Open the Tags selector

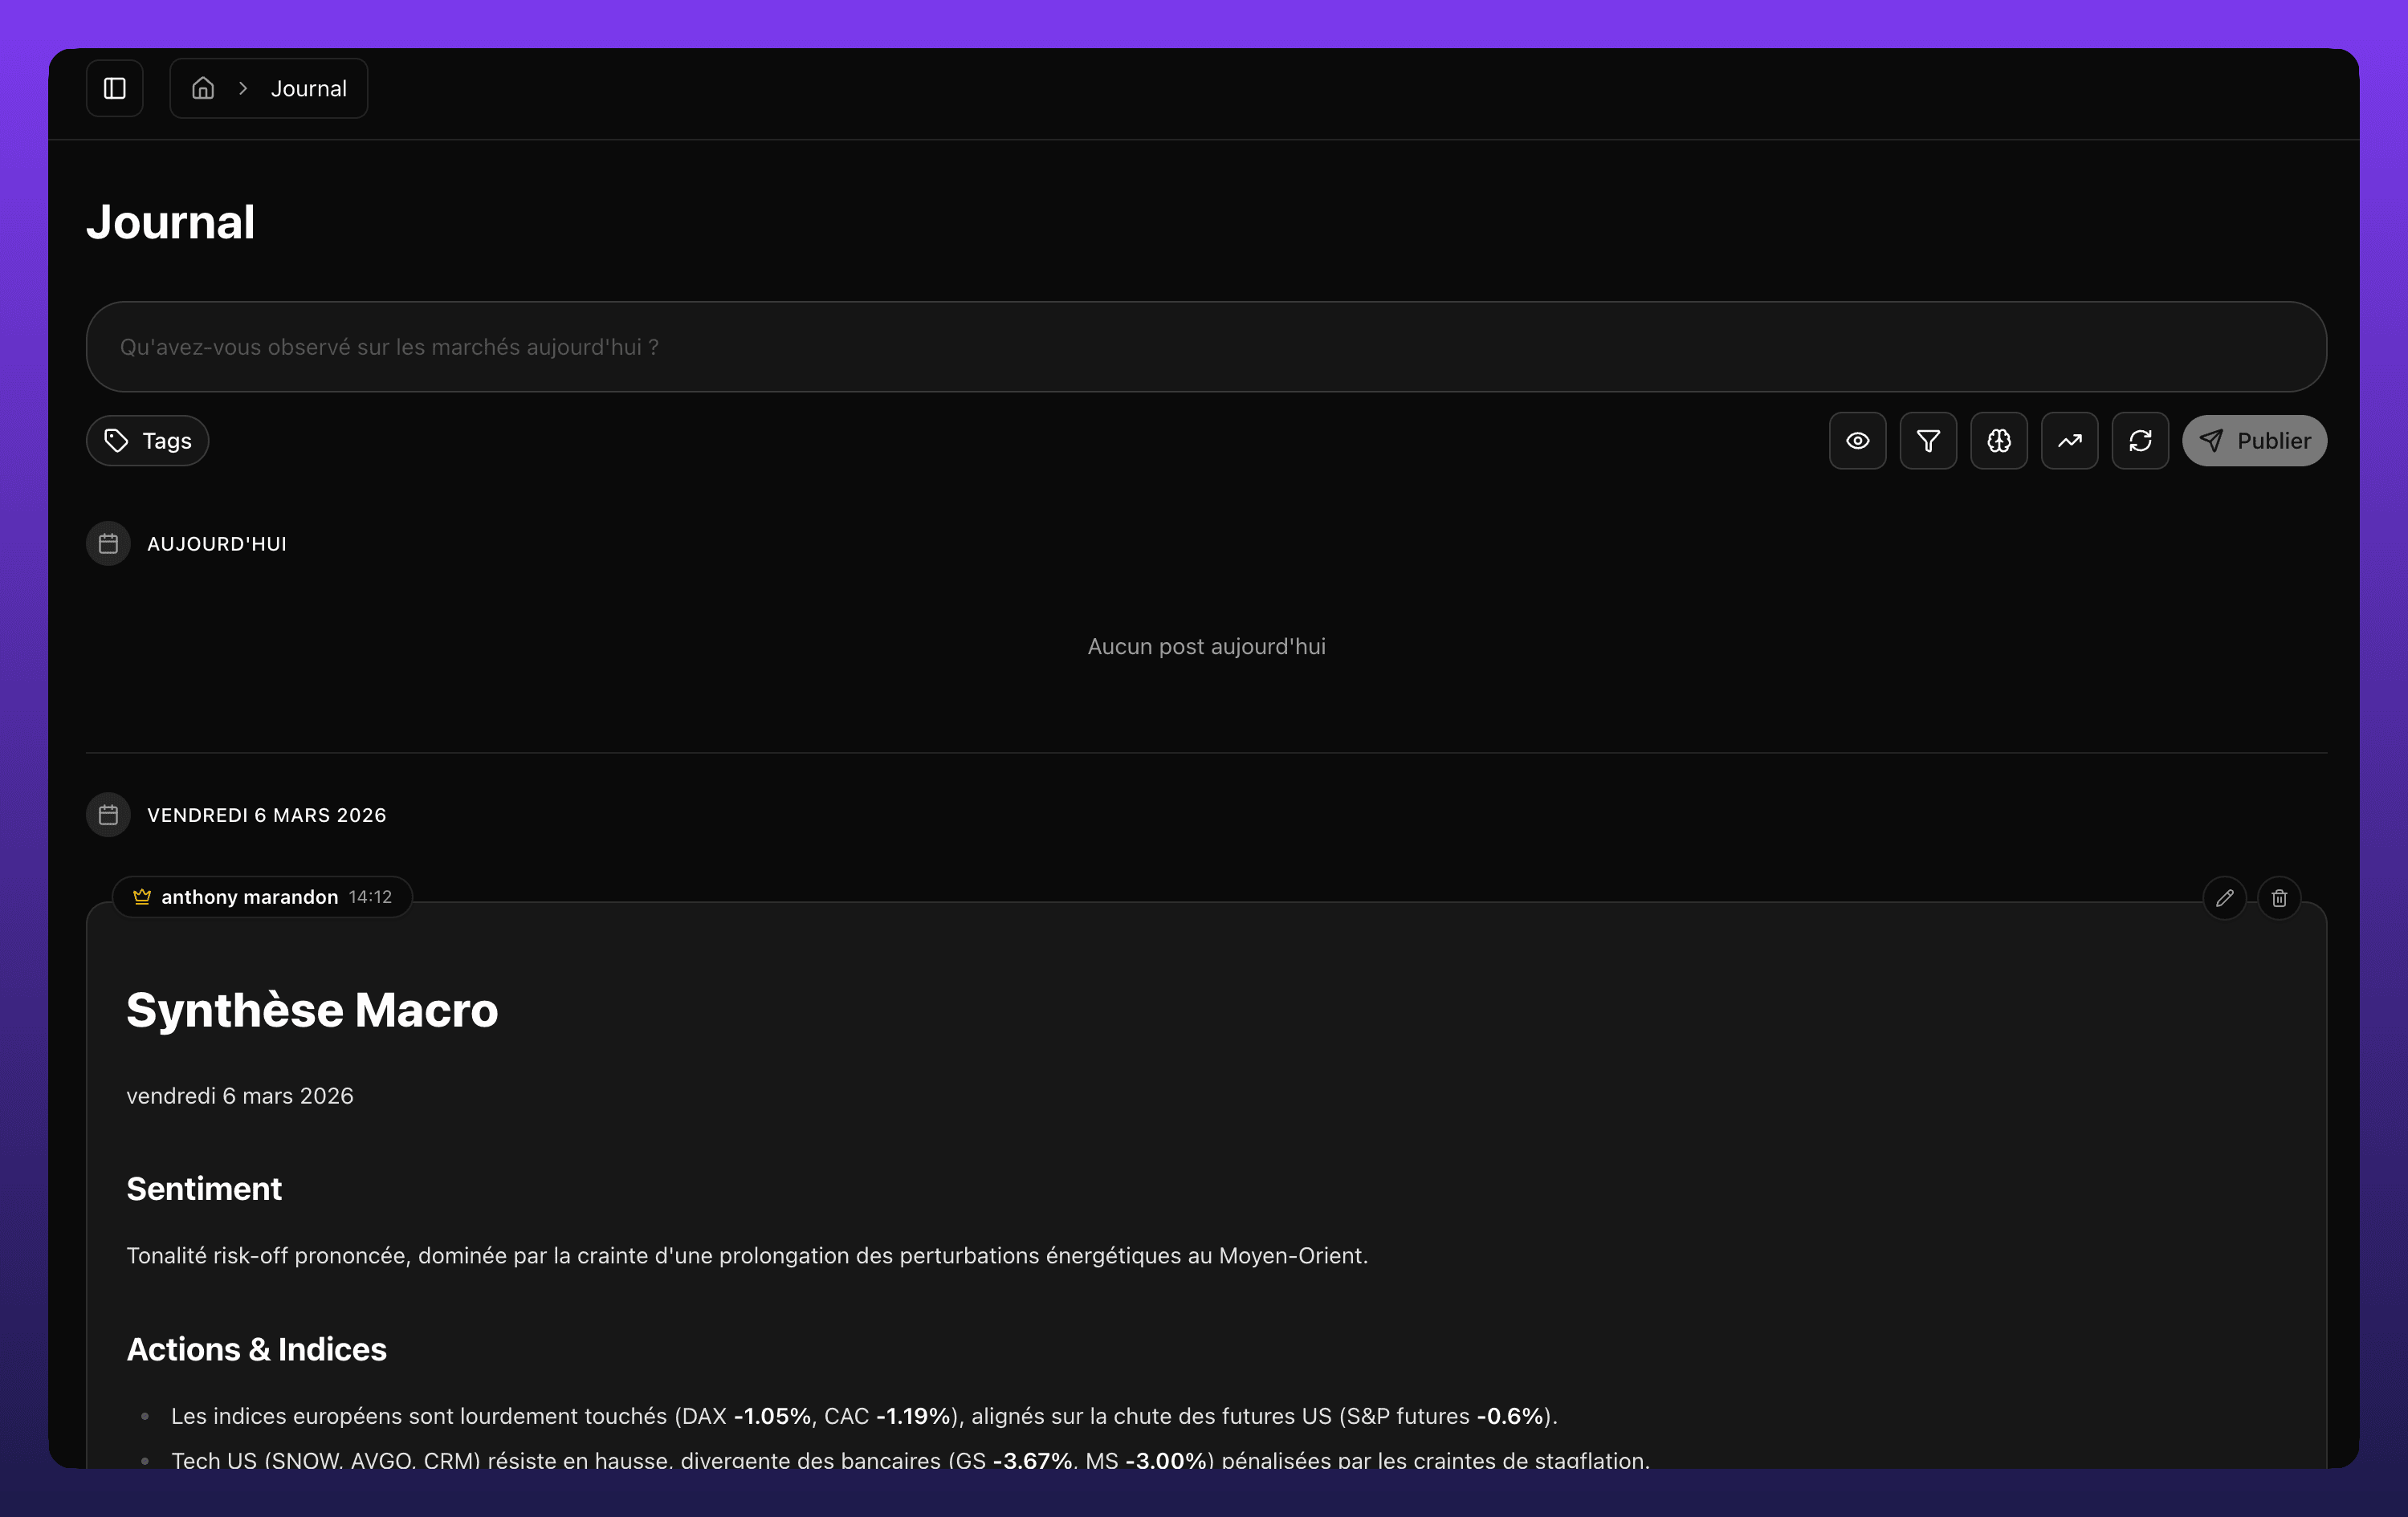coord(148,441)
